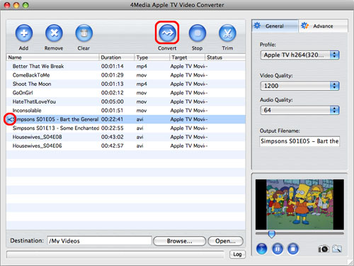This screenshot has width=354, height=266.
Task: Open the Profile dropdown
Action: [x=299, y=55]
